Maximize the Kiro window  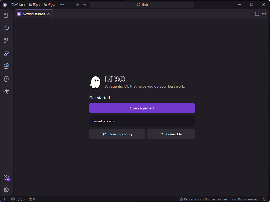pos(252,5)
